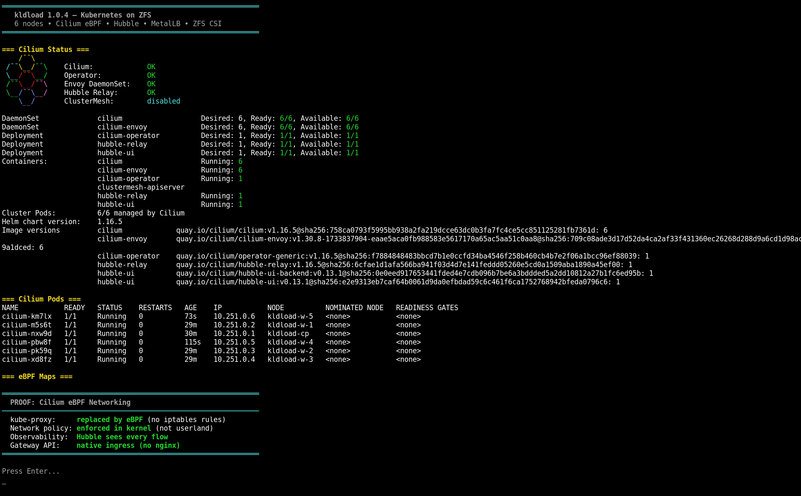
Task: Click the "NAME" column header
Action: point(10,308)
